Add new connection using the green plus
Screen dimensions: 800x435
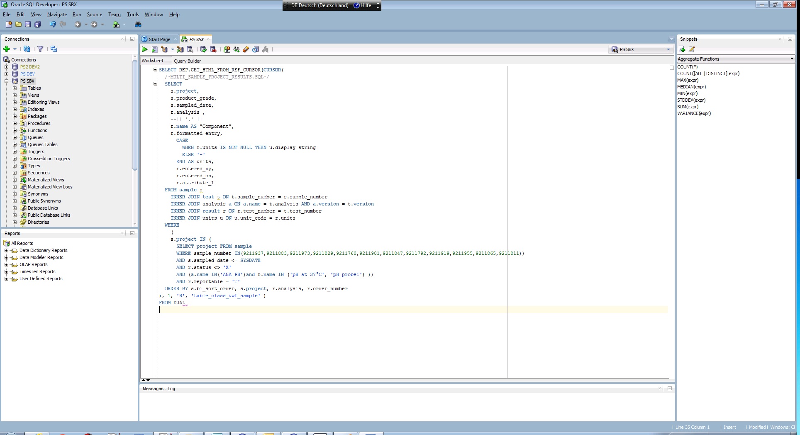coord(7,49)
